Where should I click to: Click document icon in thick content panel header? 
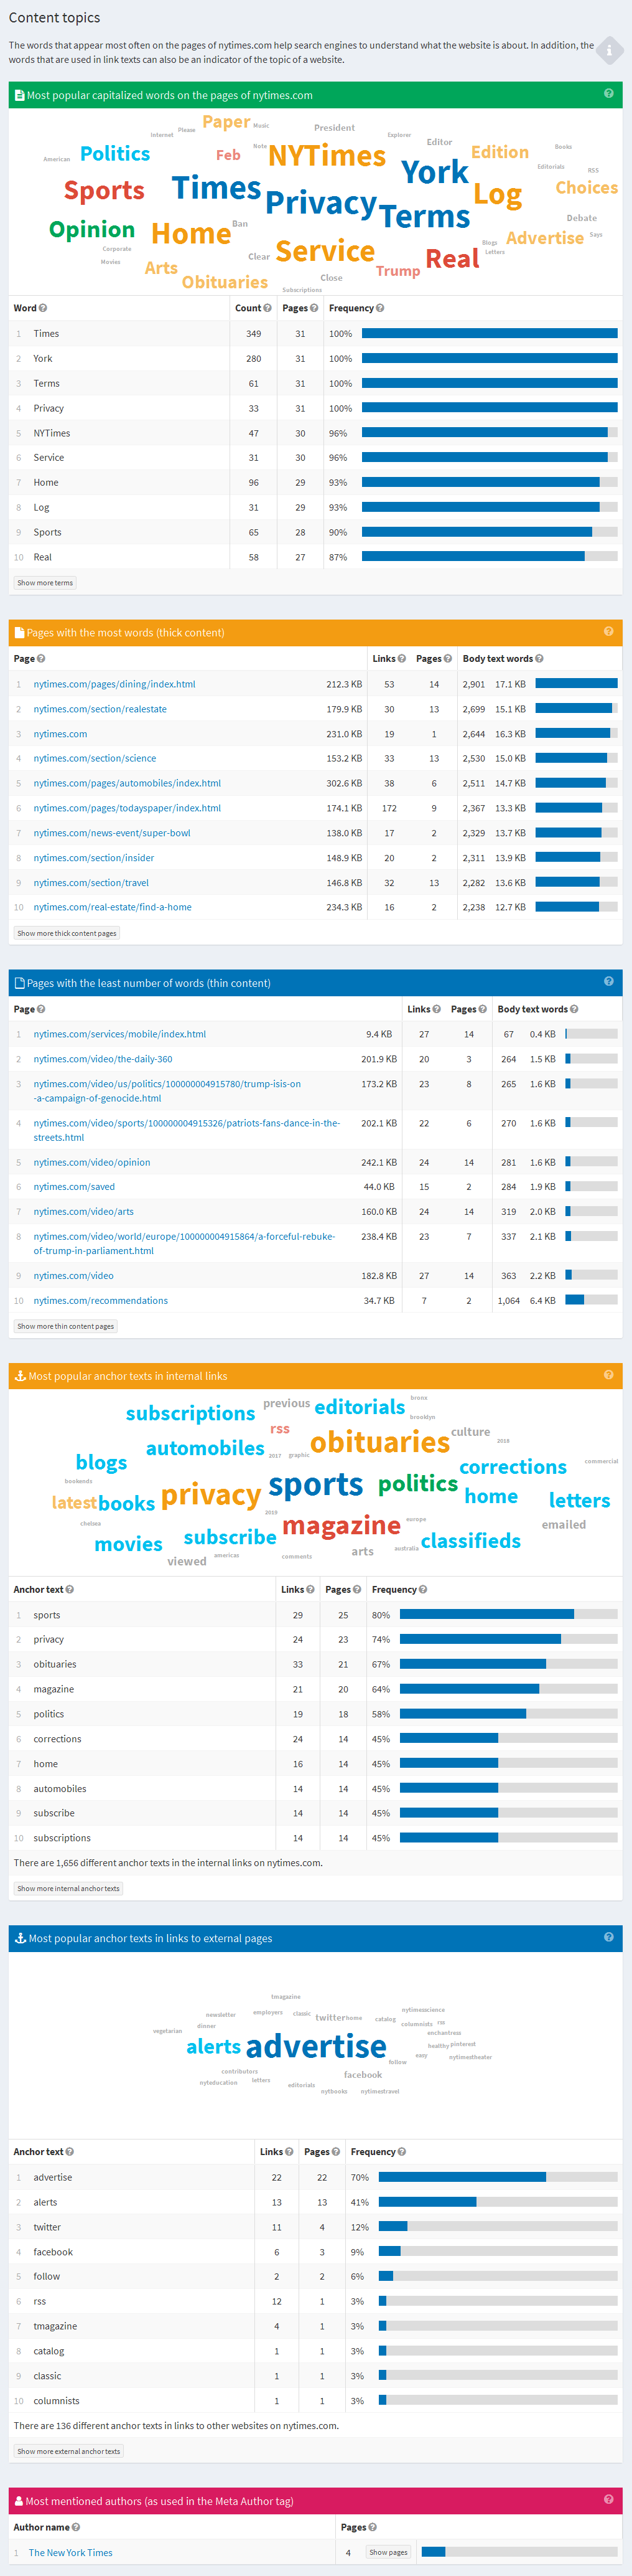19,632
